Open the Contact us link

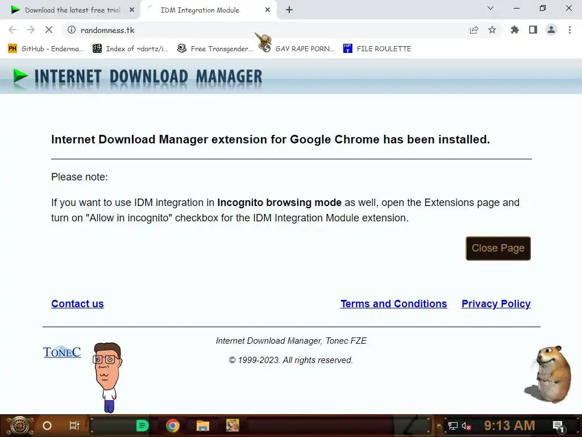coord(77,304)
